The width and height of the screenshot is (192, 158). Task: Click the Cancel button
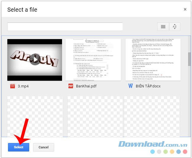coord(44,147)
